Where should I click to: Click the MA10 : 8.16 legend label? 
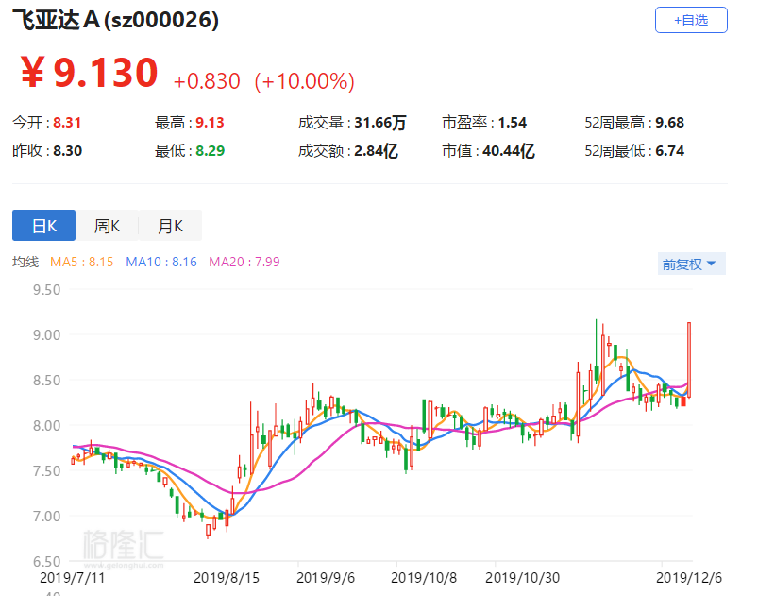[x=161, y=262]
